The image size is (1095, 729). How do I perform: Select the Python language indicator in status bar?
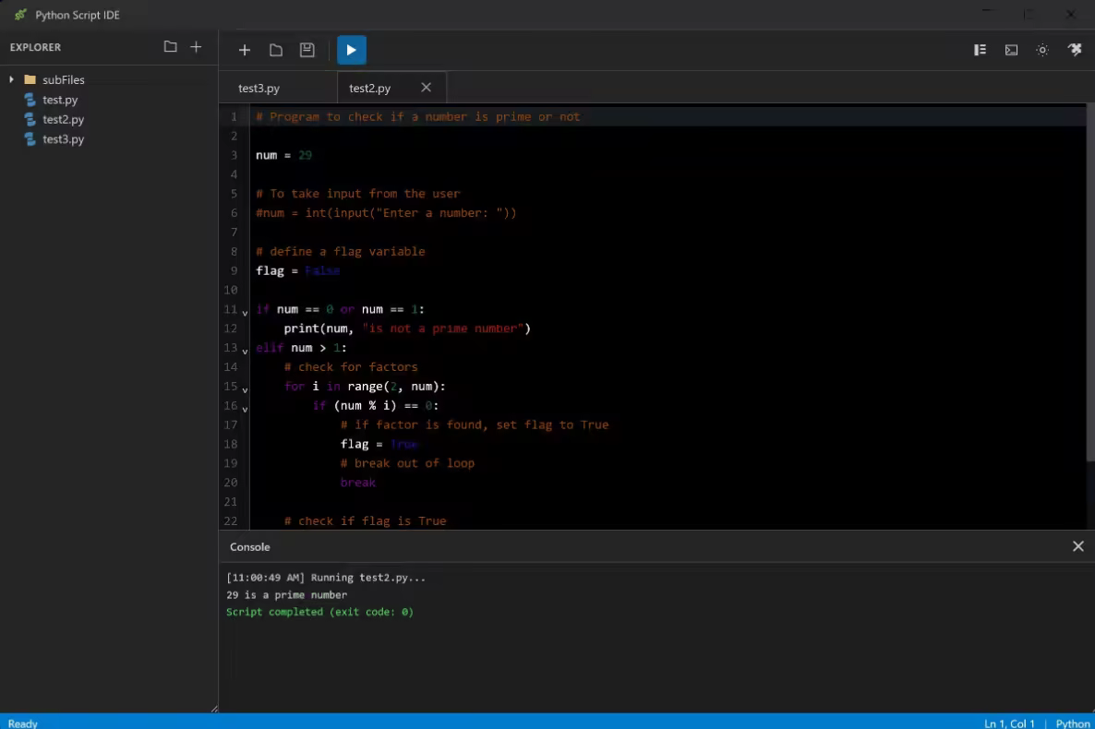(x=1073, y=723)
